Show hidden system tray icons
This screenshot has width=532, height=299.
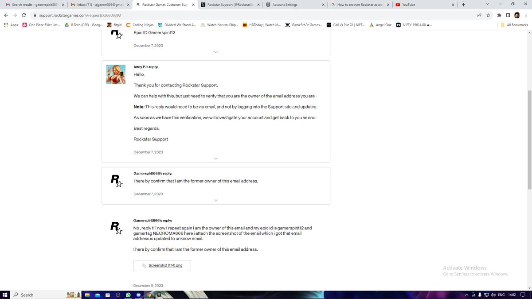467,295
